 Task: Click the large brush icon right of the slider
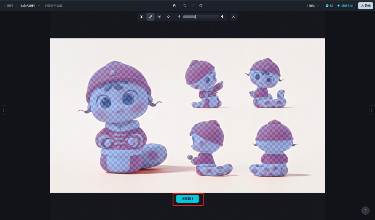[x=222, y=17]
